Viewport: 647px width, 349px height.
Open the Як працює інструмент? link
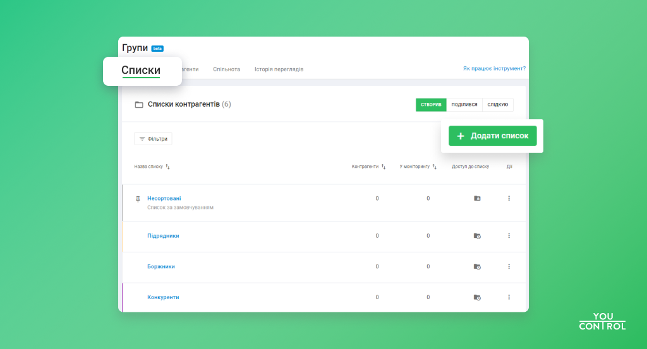(494, 68)
